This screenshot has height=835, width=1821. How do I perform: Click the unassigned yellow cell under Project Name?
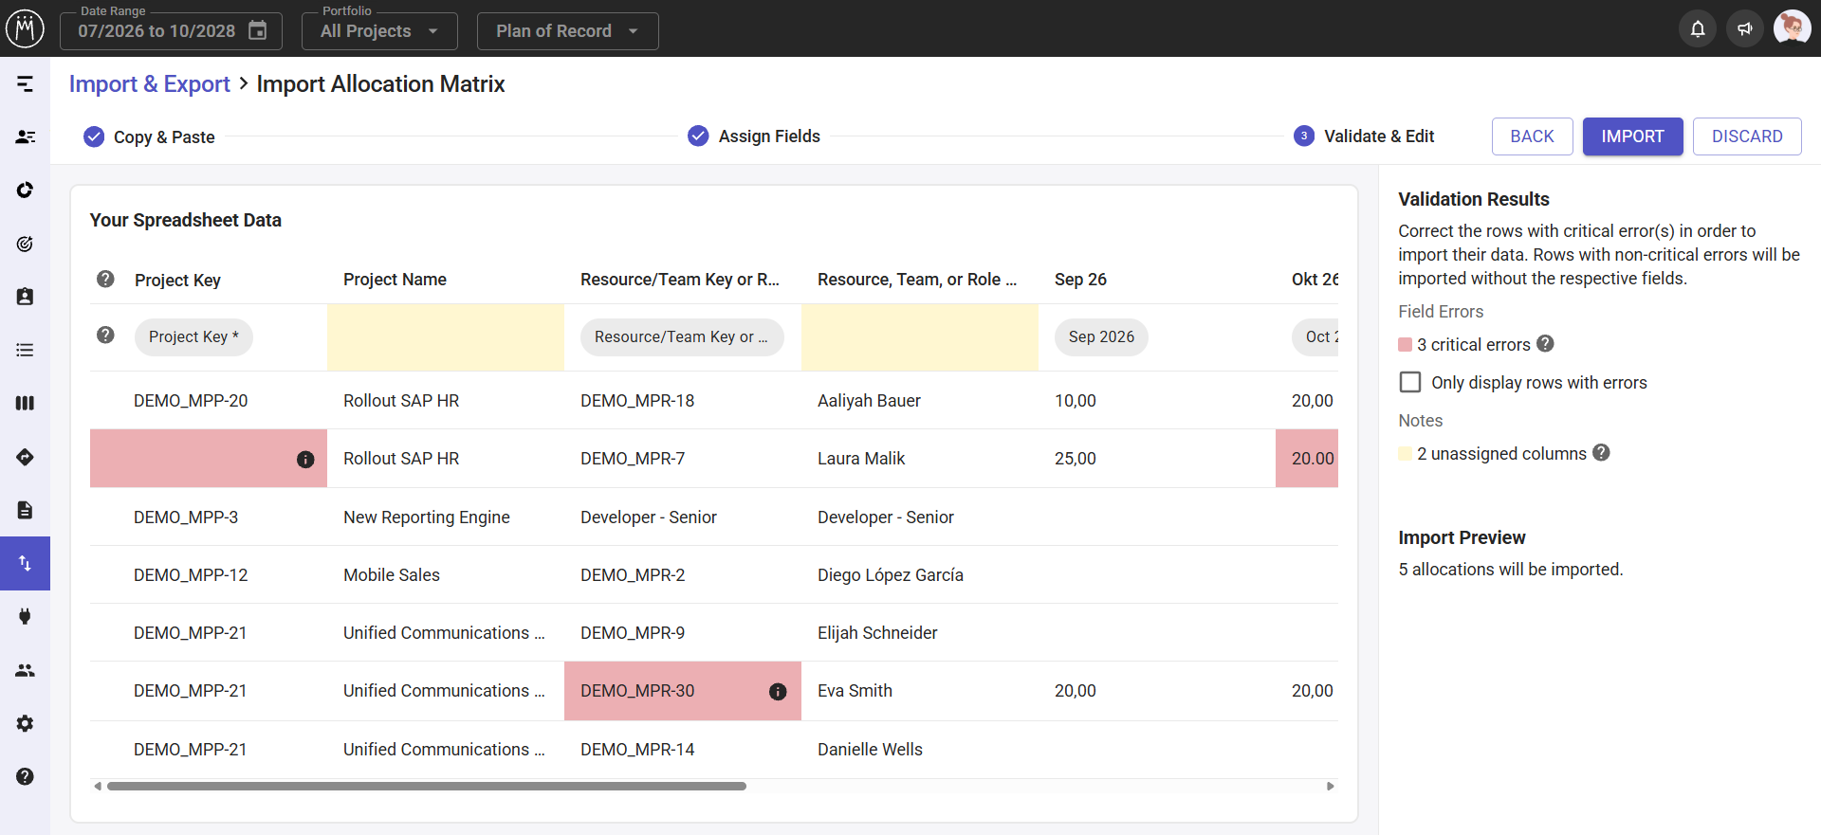(446, 336)
